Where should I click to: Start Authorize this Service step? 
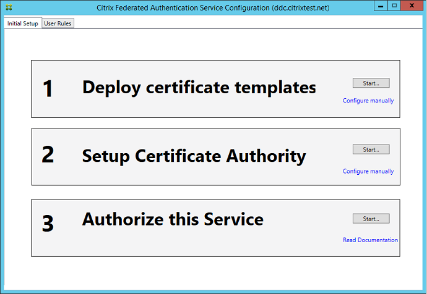[x=371, y=219]
